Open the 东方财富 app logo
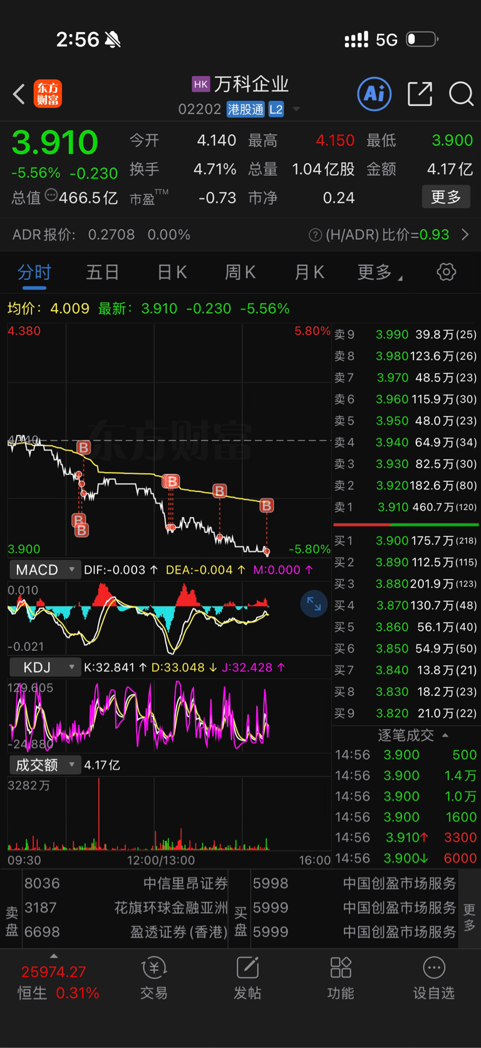The image size is (481, 1048). click(x=48, y=94)
